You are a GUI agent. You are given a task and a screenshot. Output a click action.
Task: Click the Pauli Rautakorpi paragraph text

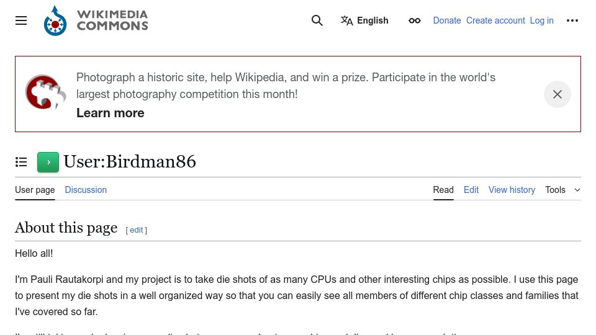297,295
